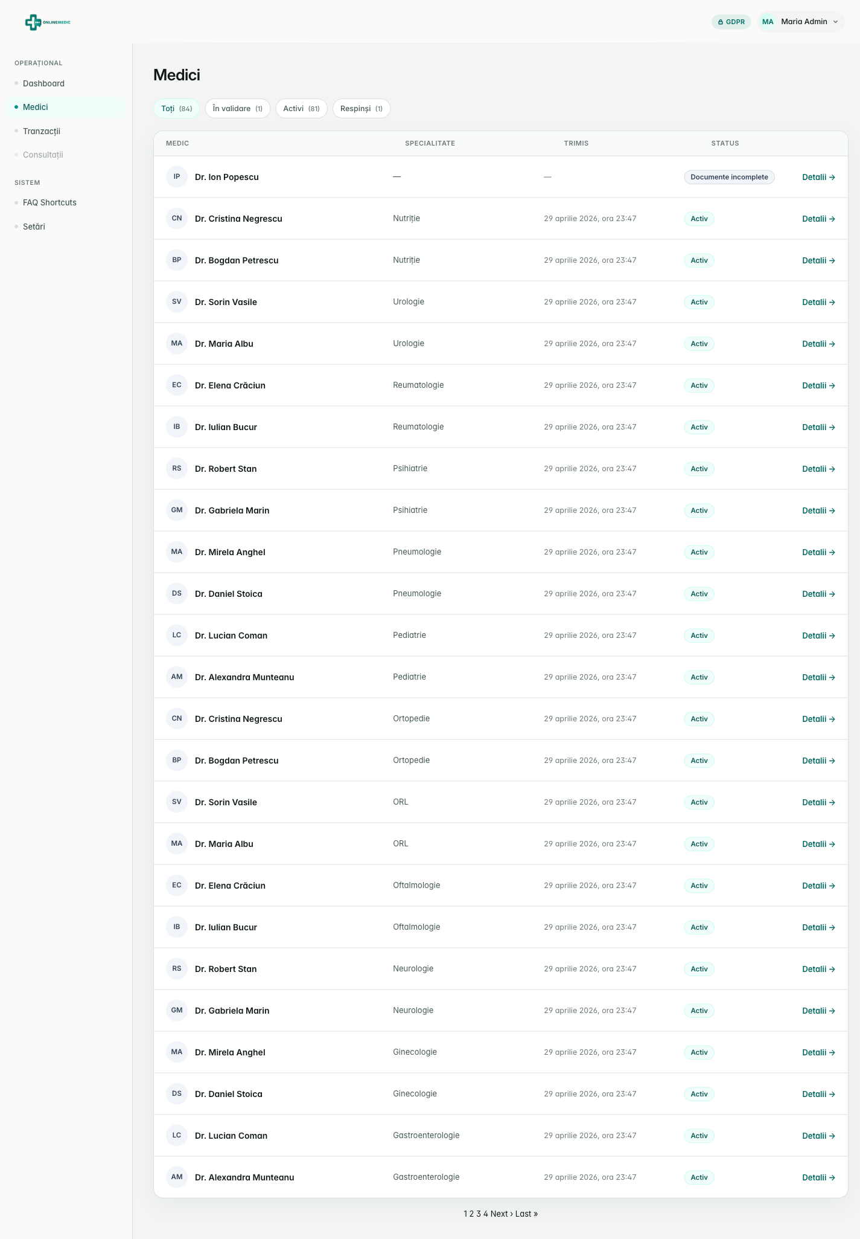
Task: Click Dr. Iulian Bucur name in Oftalmologie row
Action: pyautogui.click(x=226, y=927)
